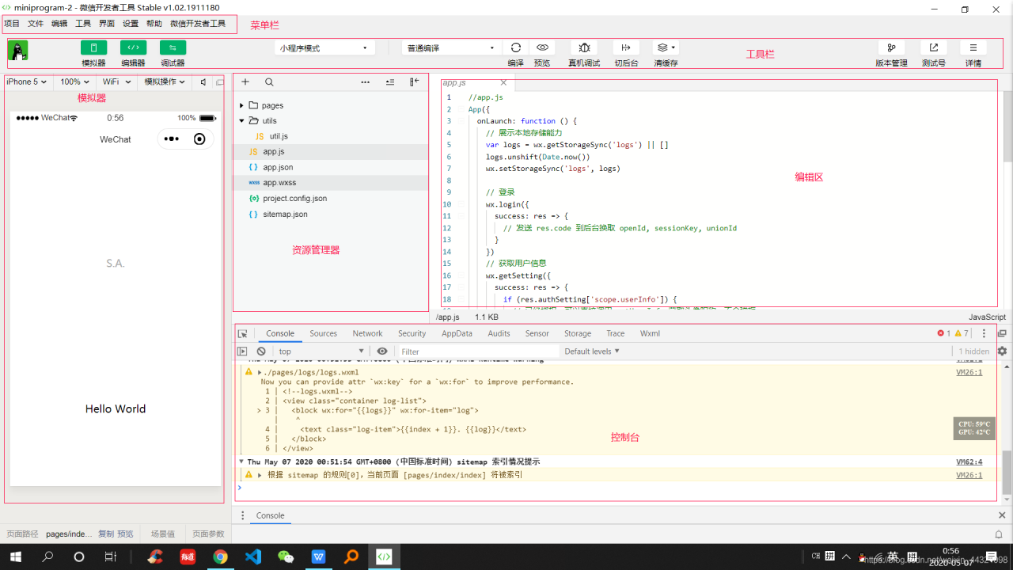Viewport: 1013px width, 570px height.
Task: Click the new file plus icon in explorer
Action: point(245,82)
